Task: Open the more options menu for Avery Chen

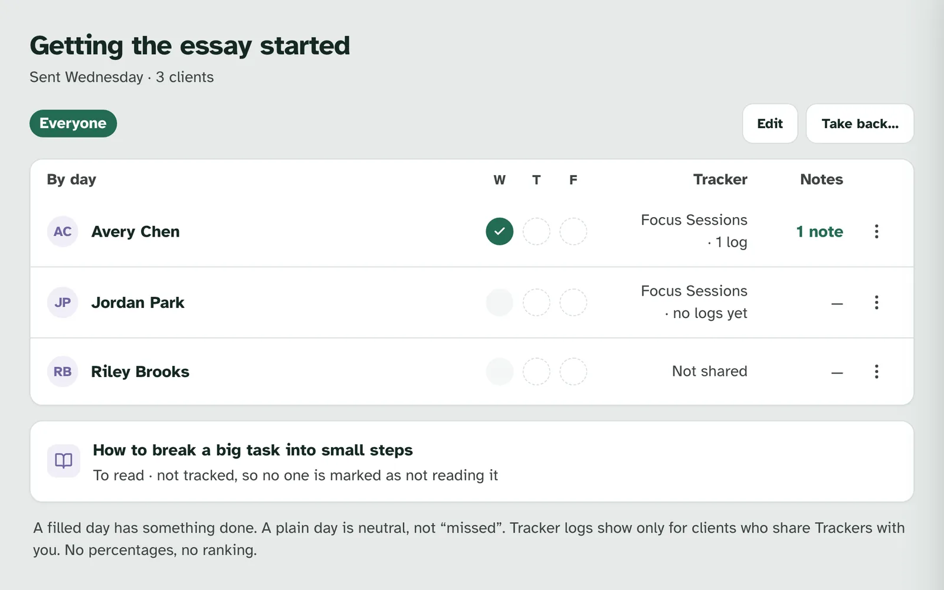Action: click(x=876, y=231)
